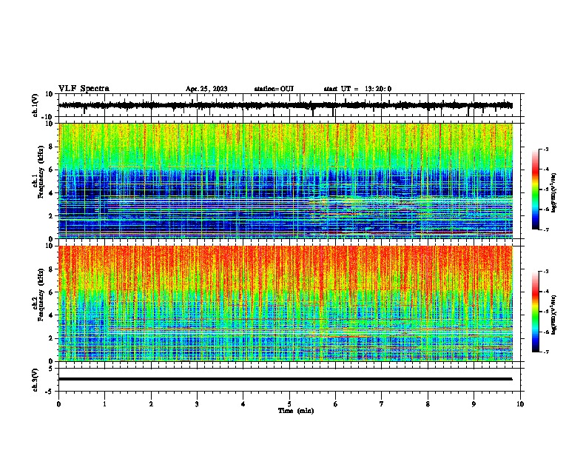Click time axis tick label "7"
Image resolution: width=586 pixels, height=453 pixels.
click(x=382, y=404)
